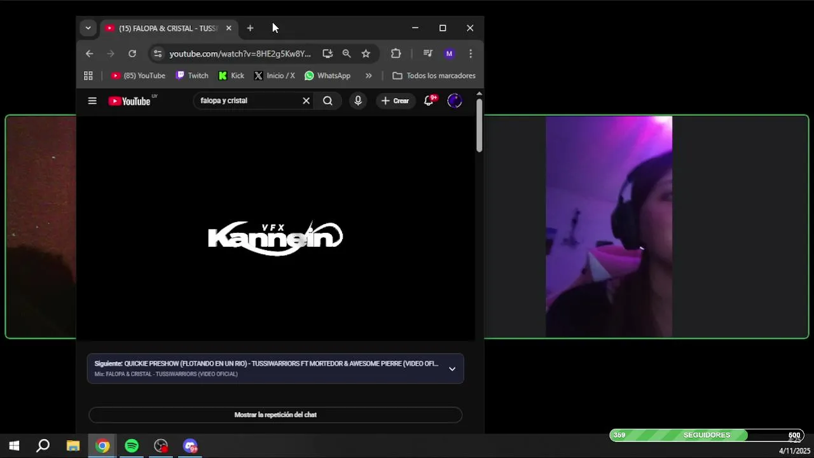This screenshot has width=814, height=458.
Task: Open the Kick bookmark
Action: 231,76
